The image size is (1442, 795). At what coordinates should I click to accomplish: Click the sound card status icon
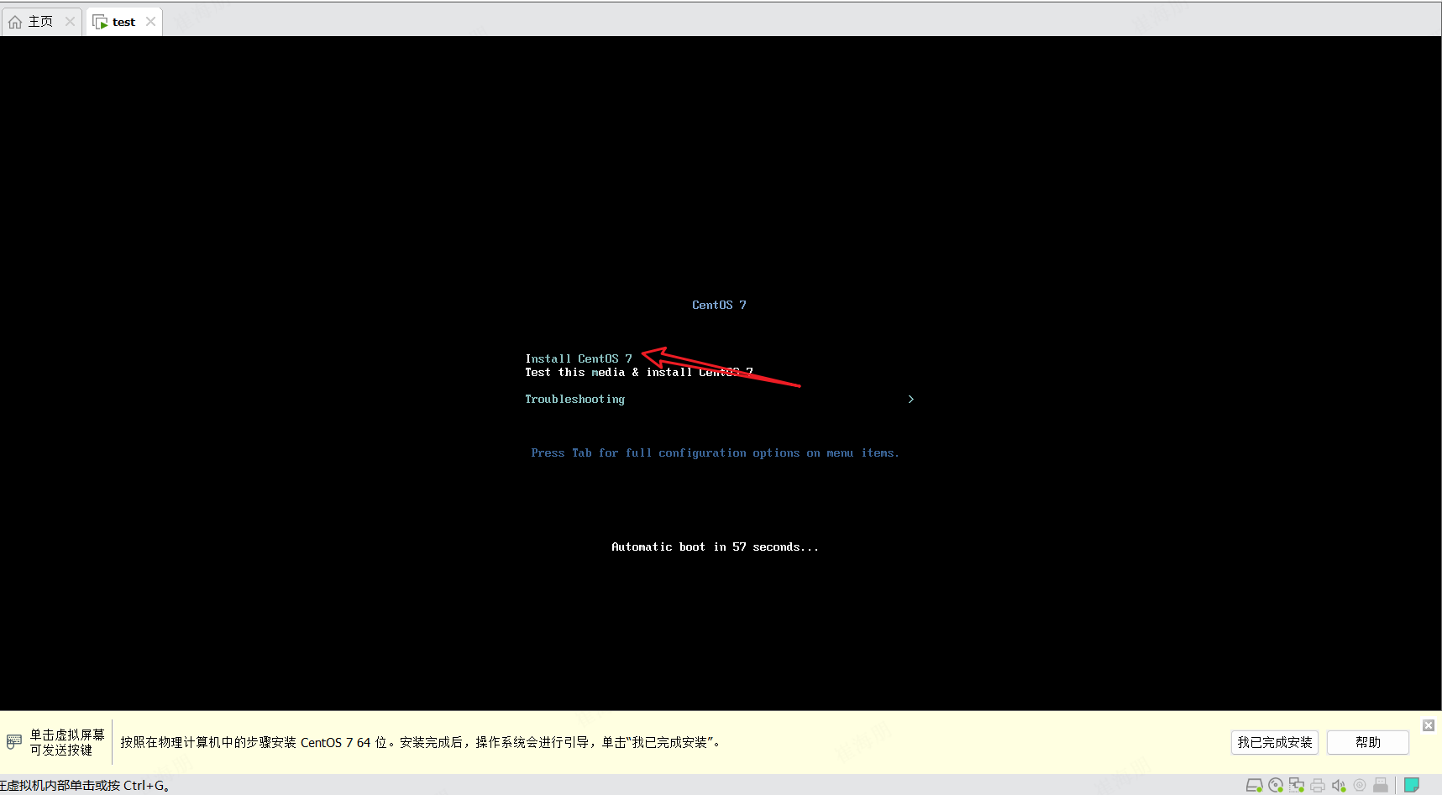pos(1339,786)
